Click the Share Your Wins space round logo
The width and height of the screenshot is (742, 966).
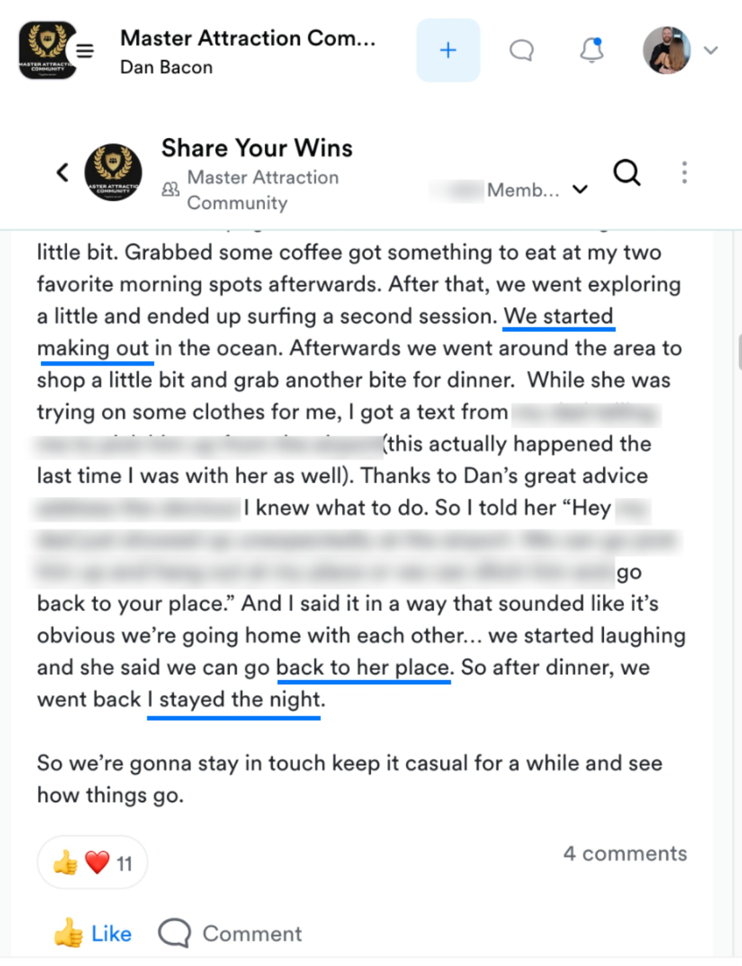point(113,172)
